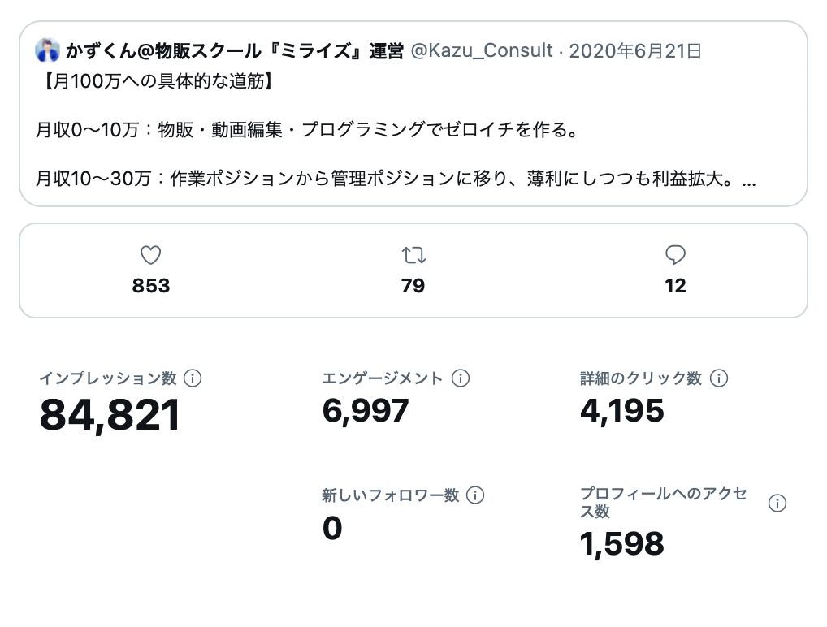Click the heart like icon

150,255
